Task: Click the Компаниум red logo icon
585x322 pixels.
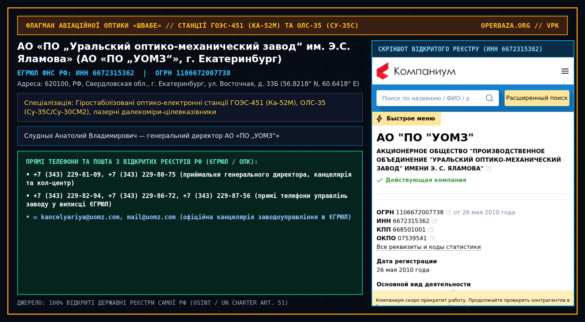Action: (383, 71)
